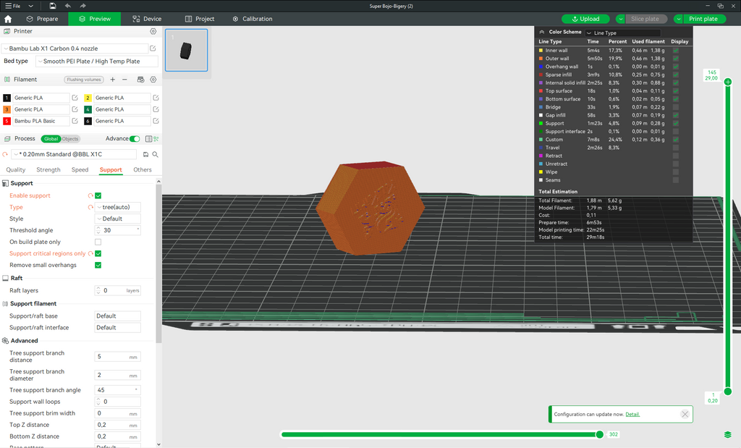Click the layers icon at bottom right
The height and width of the screenshot is (448, 741).
(x=728, y=434)
